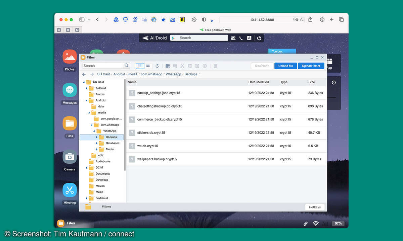Select the nextcloud folder in tree

101,198
